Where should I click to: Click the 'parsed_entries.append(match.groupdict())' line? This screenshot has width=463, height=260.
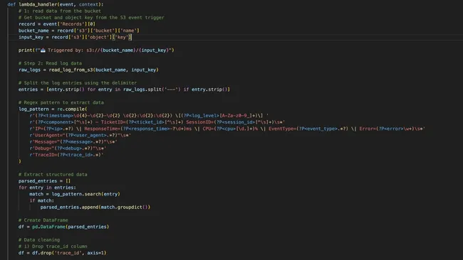tap(95, 207)
